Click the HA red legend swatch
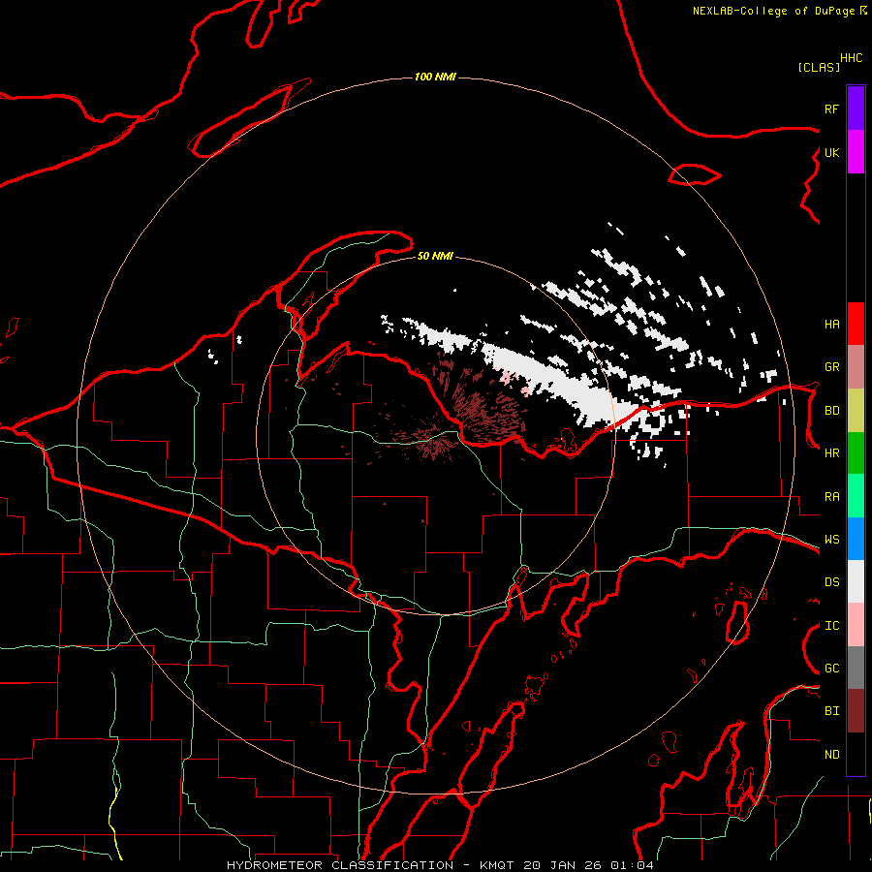Image resolution: width=872 pixels, height=872 pixels. point(856,324)
